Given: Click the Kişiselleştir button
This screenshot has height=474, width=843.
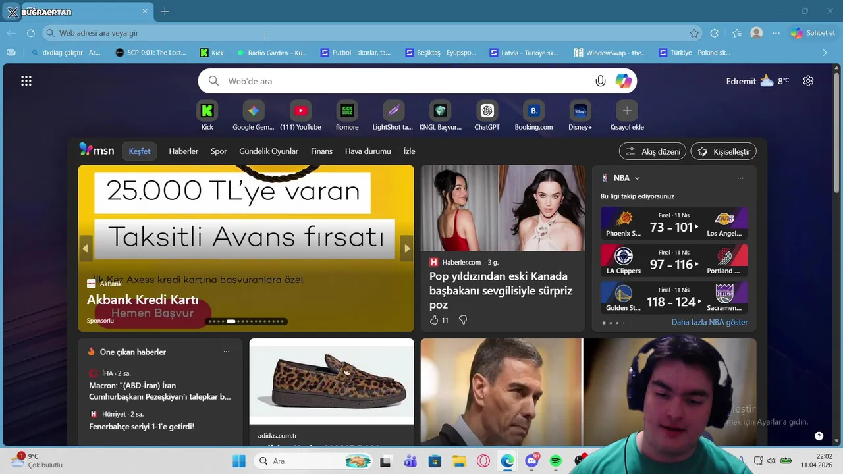Looking at the screenshot, I should [723, 151].
